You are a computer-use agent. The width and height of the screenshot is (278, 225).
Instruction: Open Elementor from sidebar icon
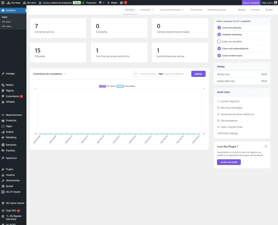3,145
